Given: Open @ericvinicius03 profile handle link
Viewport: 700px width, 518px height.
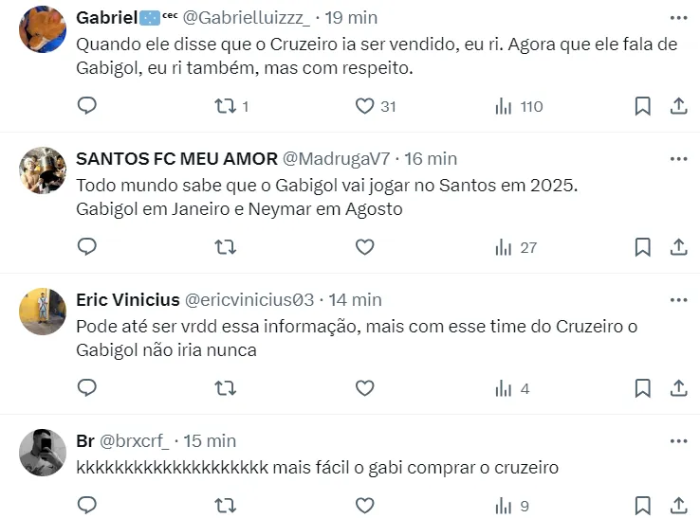Looking at the screenshot, I should [249, 300].
